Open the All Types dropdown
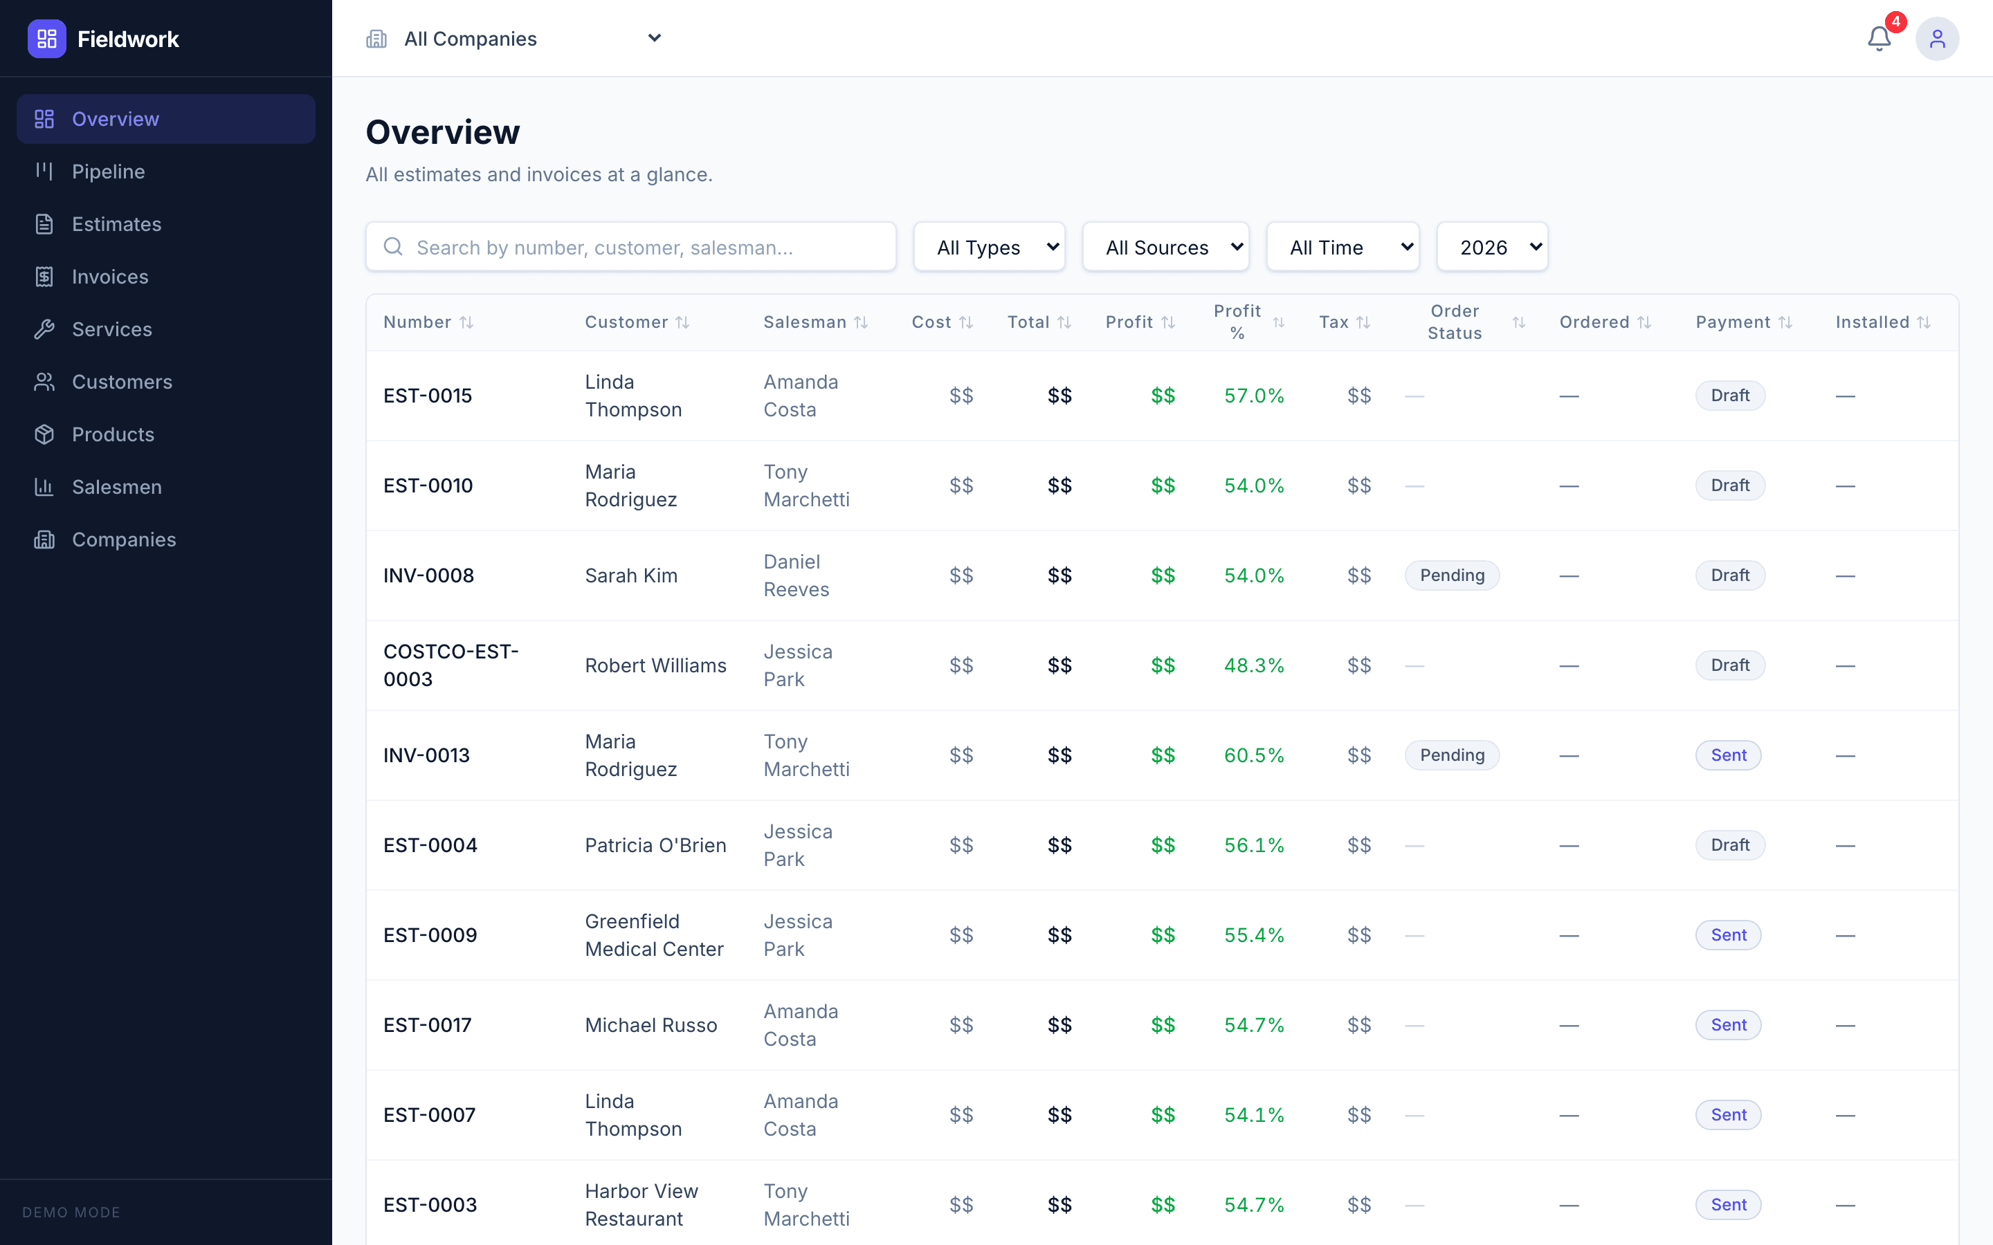 pos(988,246)
